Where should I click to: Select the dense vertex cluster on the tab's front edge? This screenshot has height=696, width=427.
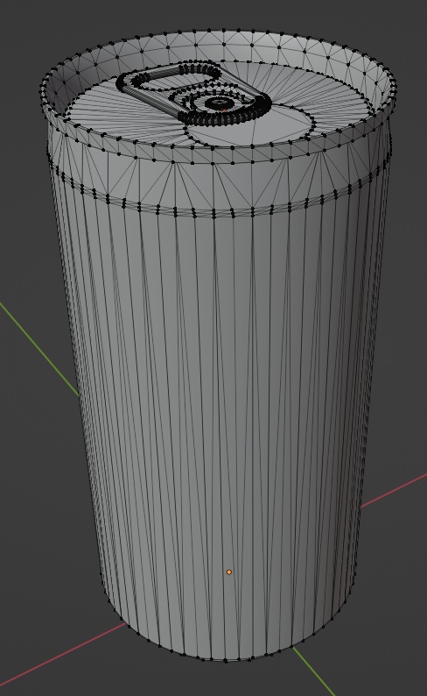220,118
